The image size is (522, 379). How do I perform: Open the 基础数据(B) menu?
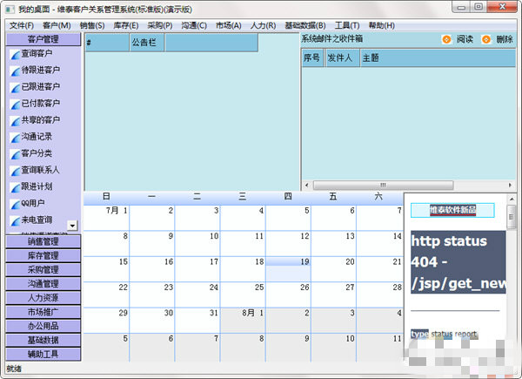click(x=305, y=25)
